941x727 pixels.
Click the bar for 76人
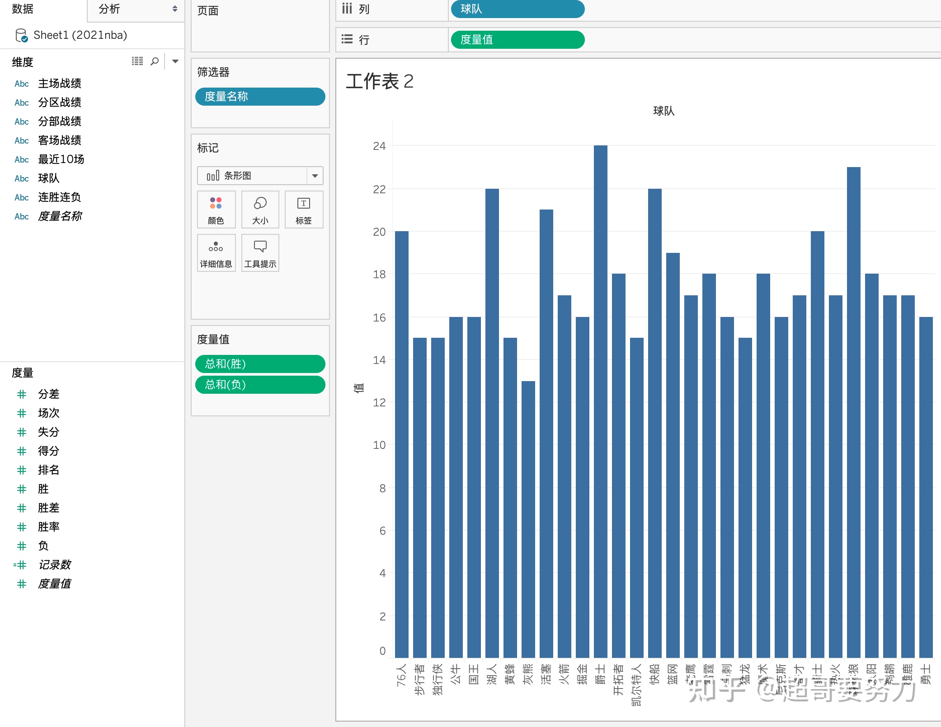(402, 444)
